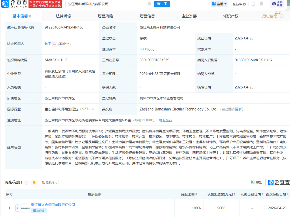Open the shareholder 浙江省兴合集团 logo thumbnail
This screenshot has height=217, width=290.
(x=25, y=208)
